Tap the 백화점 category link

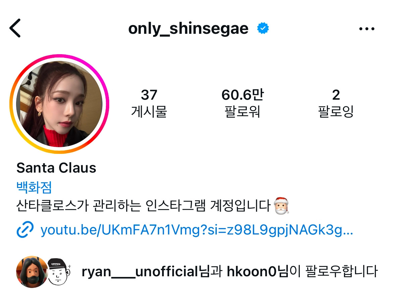[x=34, y=187]
